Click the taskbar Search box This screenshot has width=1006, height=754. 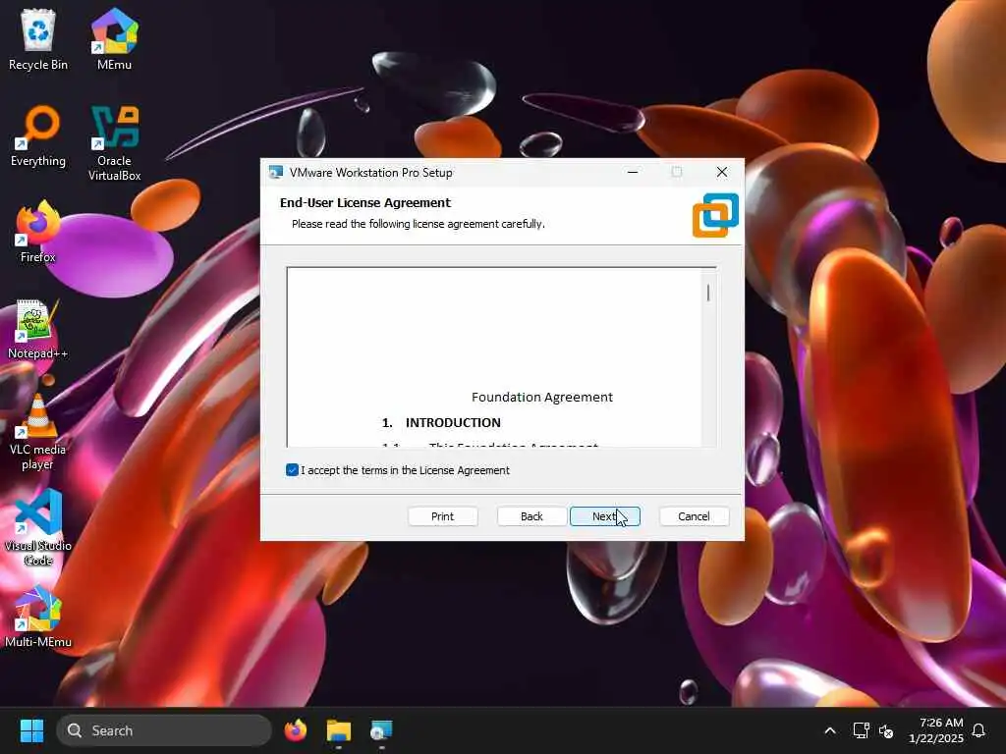[x=164, y=730]
